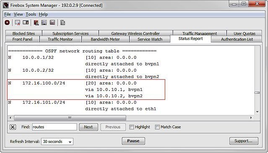Launch Policy Manager from the toolbar icon
The image size is (268, 153).
[x=36, y=22]
